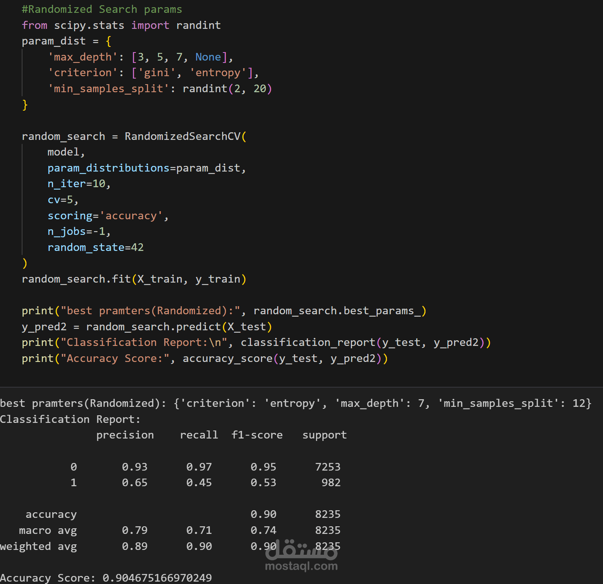Click 'min_samples_split' key in the code

(108, 89)
